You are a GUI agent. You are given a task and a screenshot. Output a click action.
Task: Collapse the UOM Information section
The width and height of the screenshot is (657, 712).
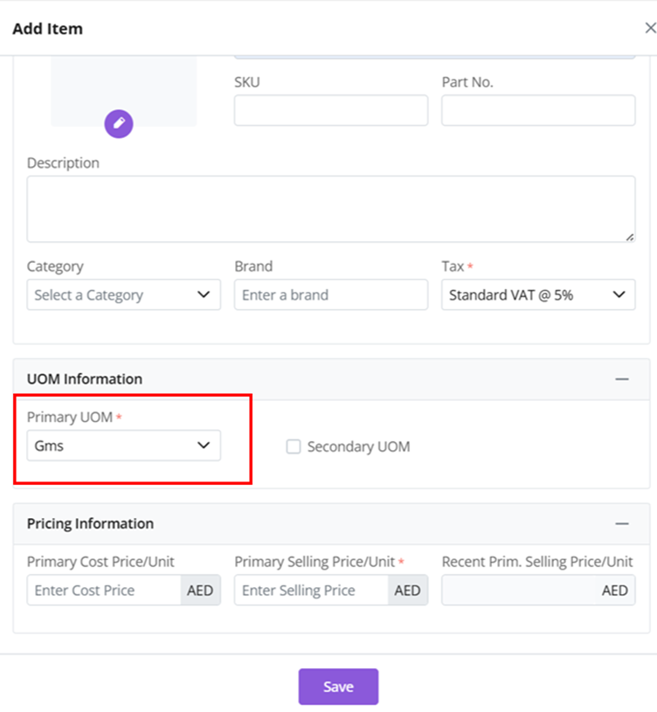pos(621,379)
